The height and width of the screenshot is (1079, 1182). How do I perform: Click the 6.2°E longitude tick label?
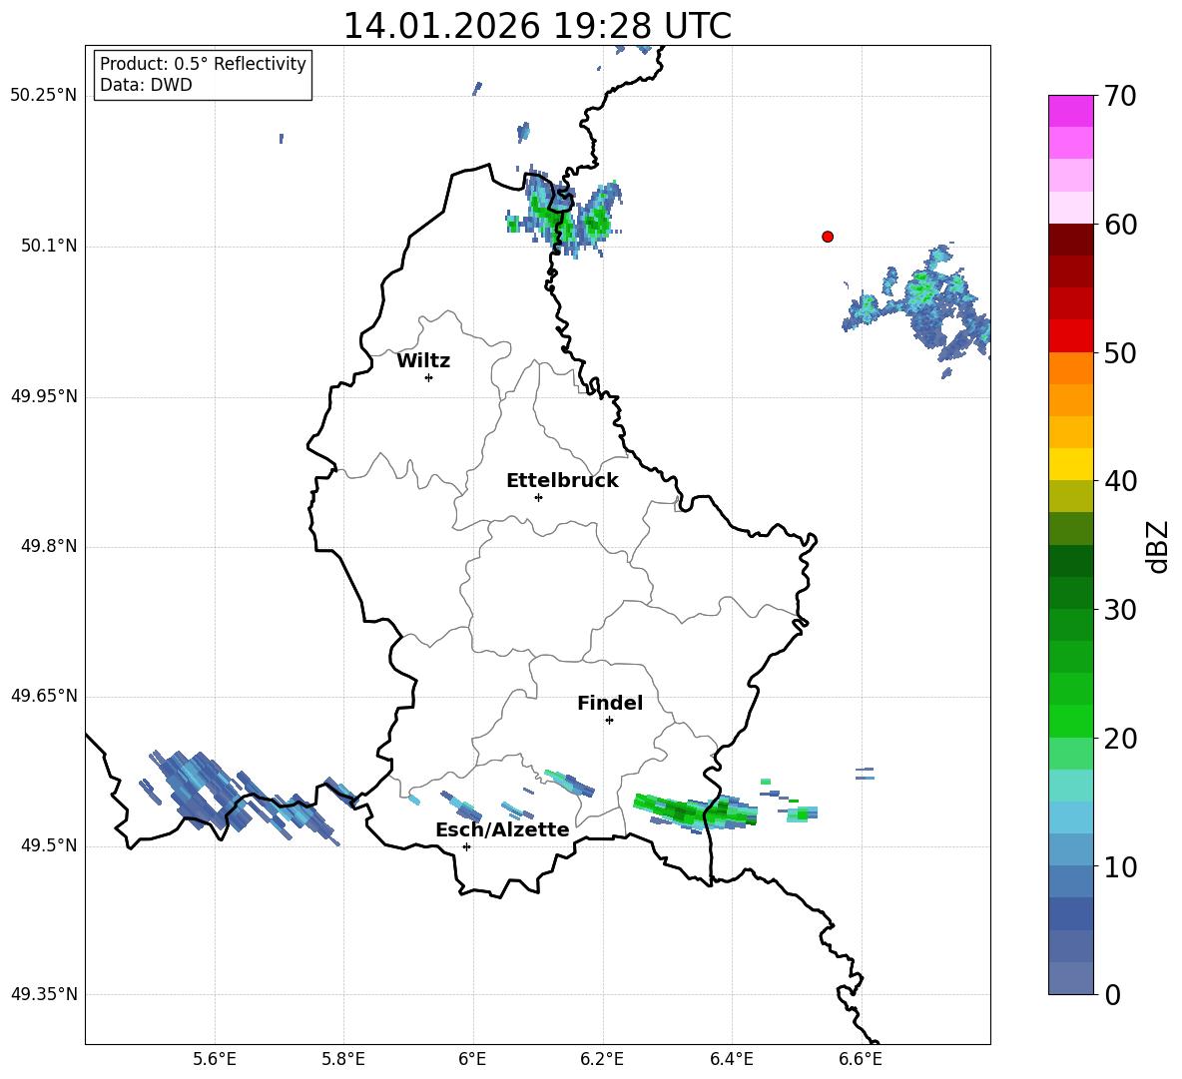[x=602, y=1059]
